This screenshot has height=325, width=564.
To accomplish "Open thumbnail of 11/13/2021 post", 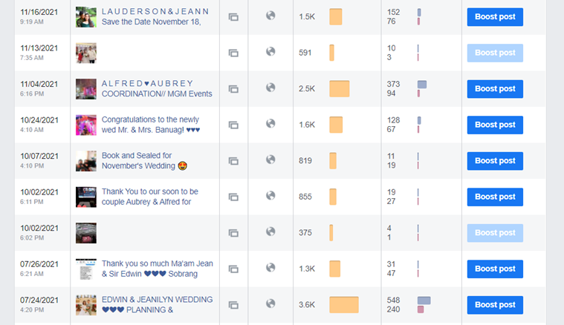I will (86, 53).
